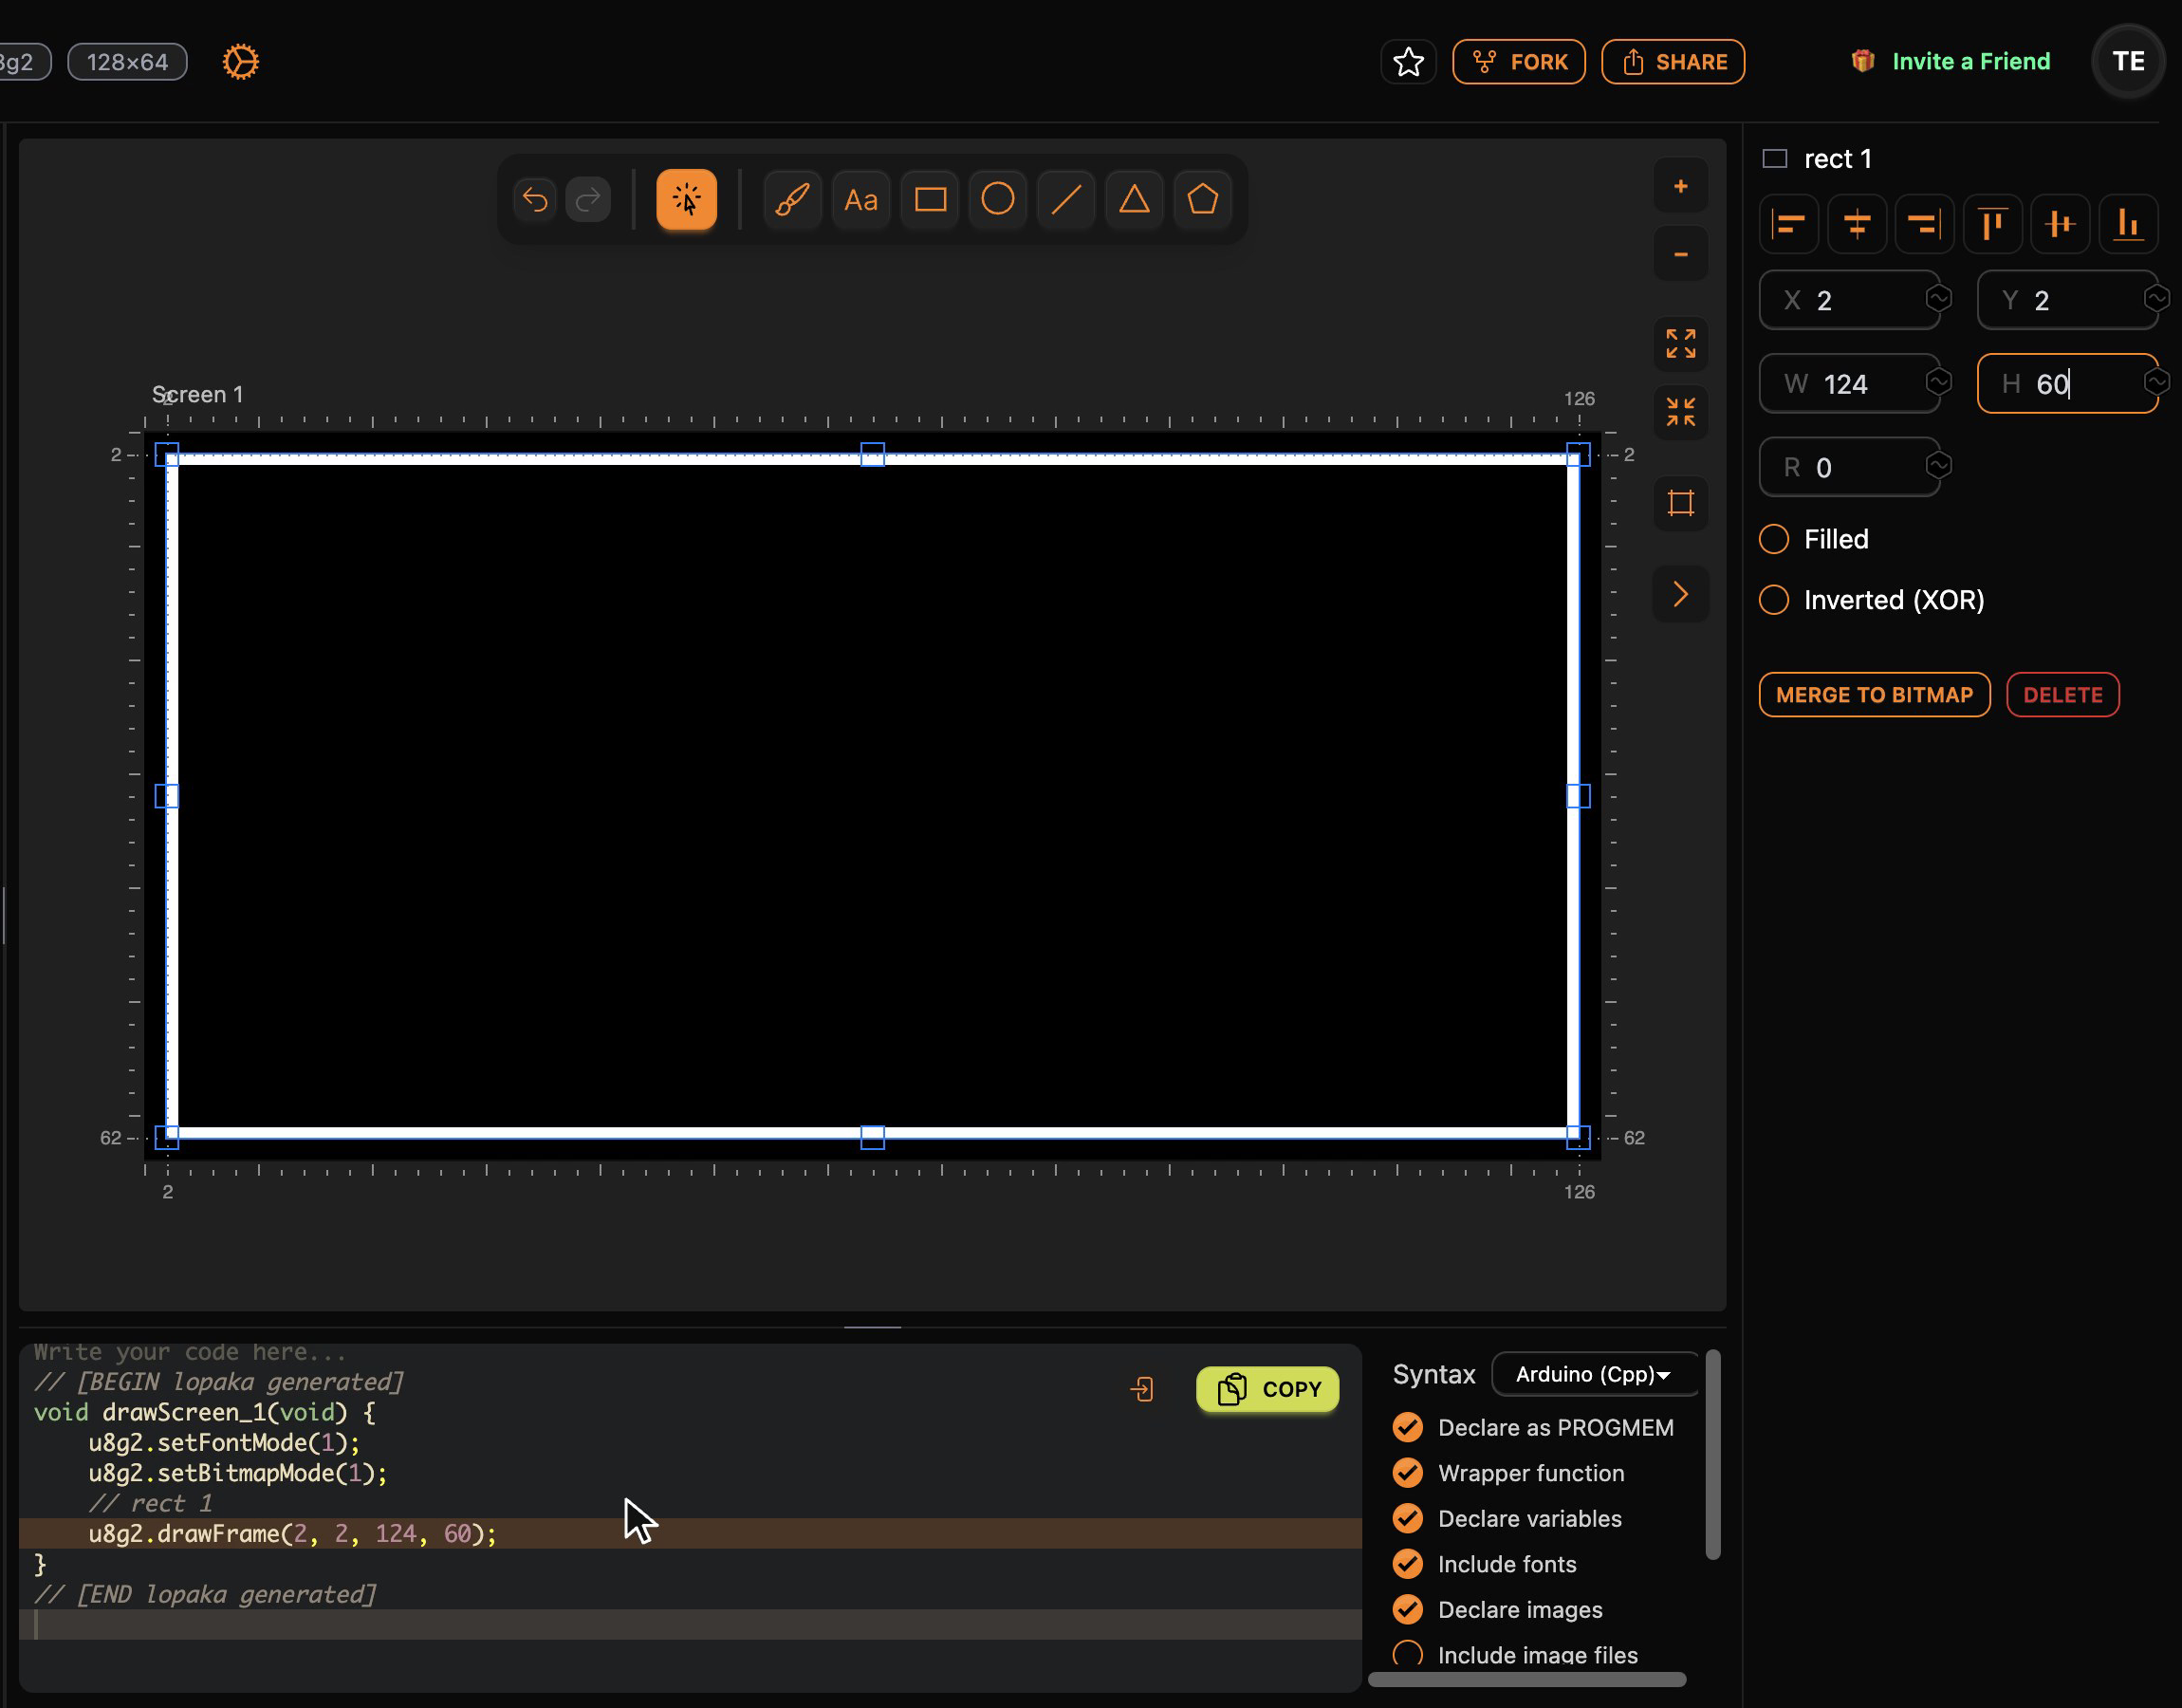Image resolution: width=2182 pixels, height=1708 pixels.
Task: Zoom out with the minus icon
Action: (1681, 254)
